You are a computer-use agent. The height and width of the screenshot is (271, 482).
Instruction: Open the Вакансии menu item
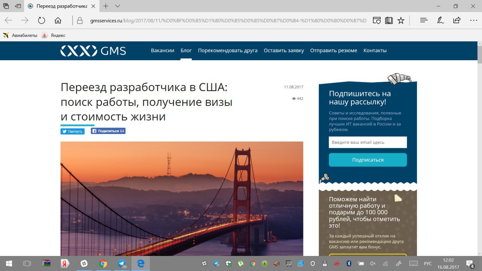pyautogui.click(x=163, y=50)
